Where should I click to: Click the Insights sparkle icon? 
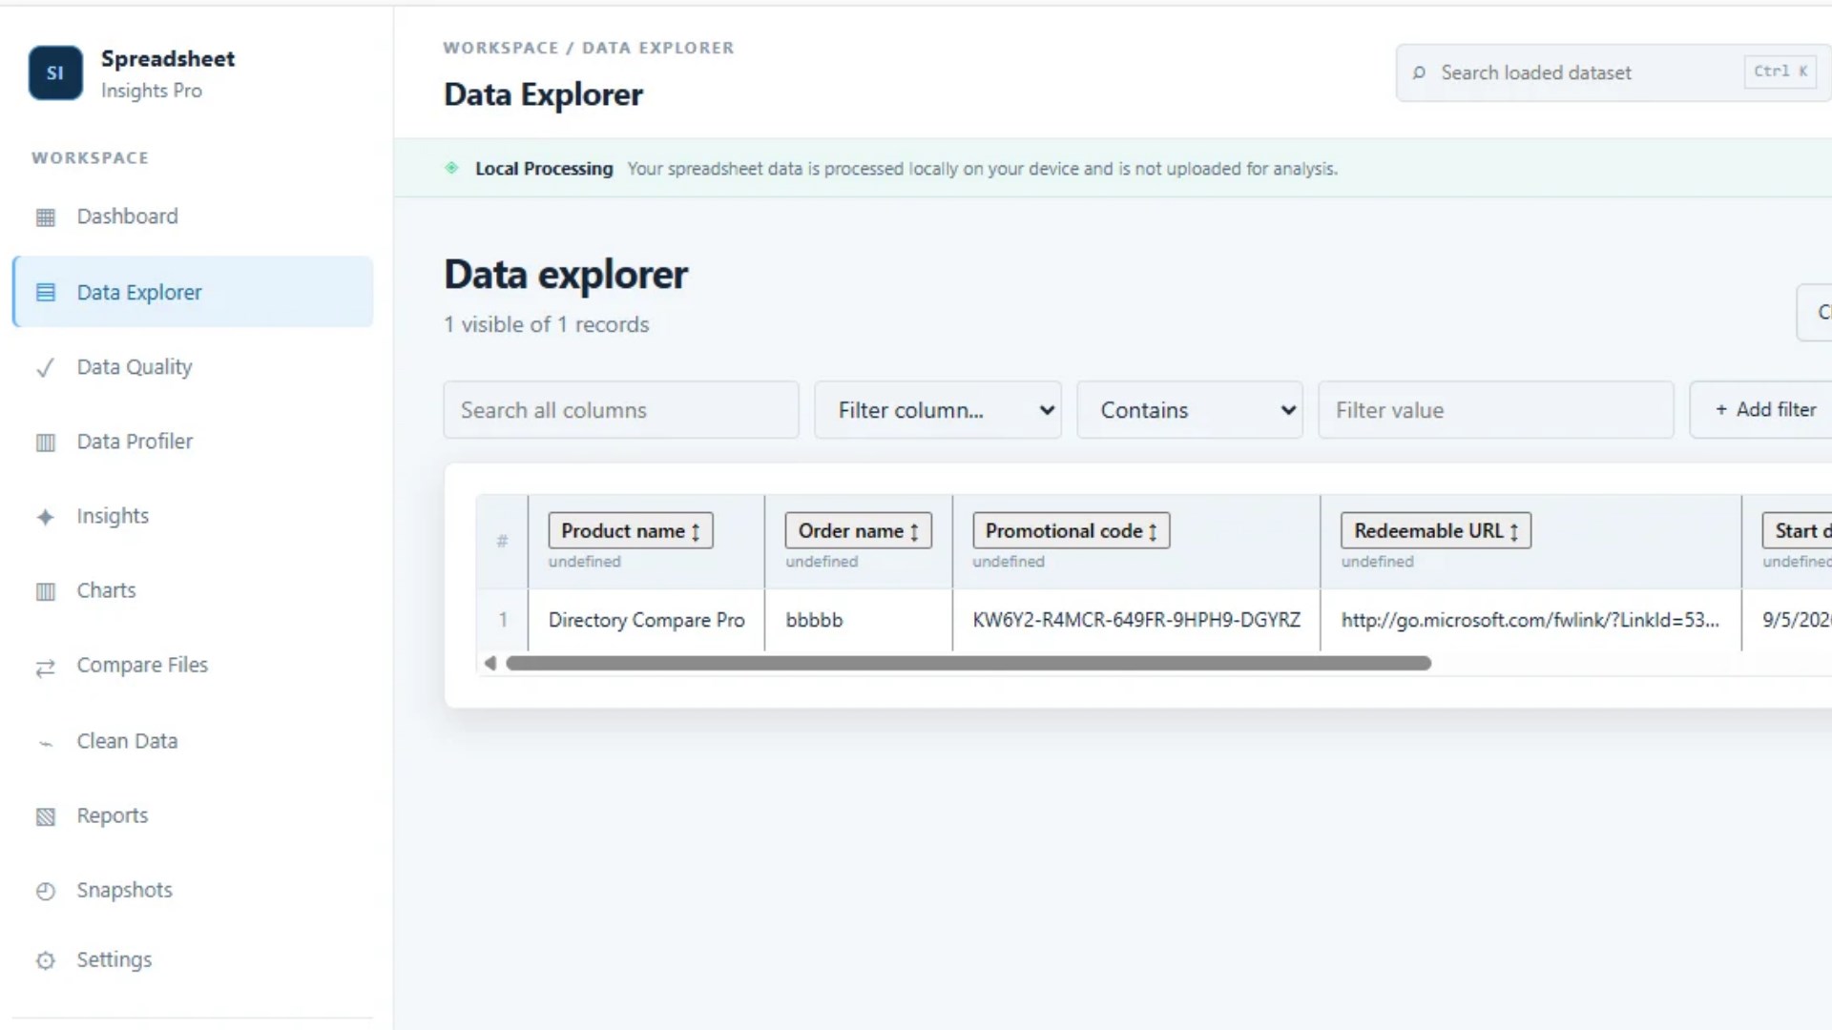point(45,517)
